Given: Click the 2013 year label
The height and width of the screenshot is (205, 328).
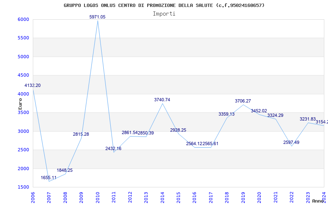Looking at the screenshot, I should 146,198.
